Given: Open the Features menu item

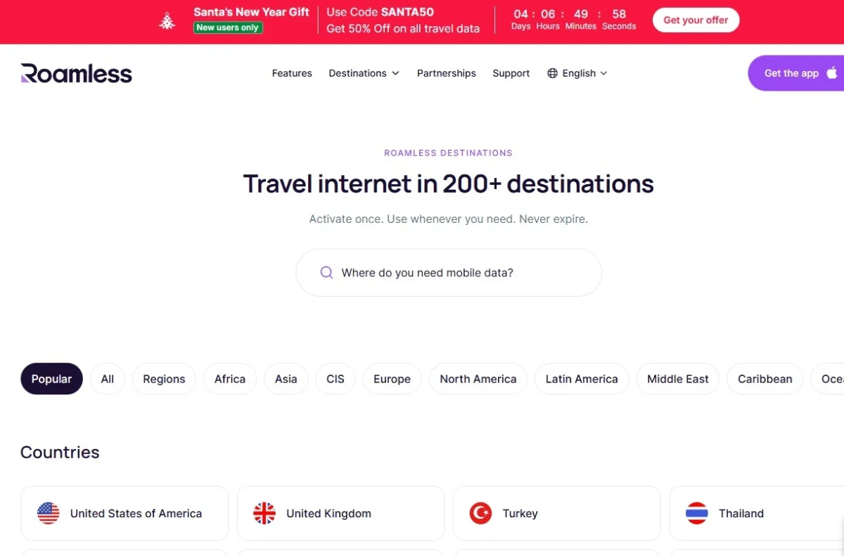Looking at the screenshot, I should [x=292, y=73].
